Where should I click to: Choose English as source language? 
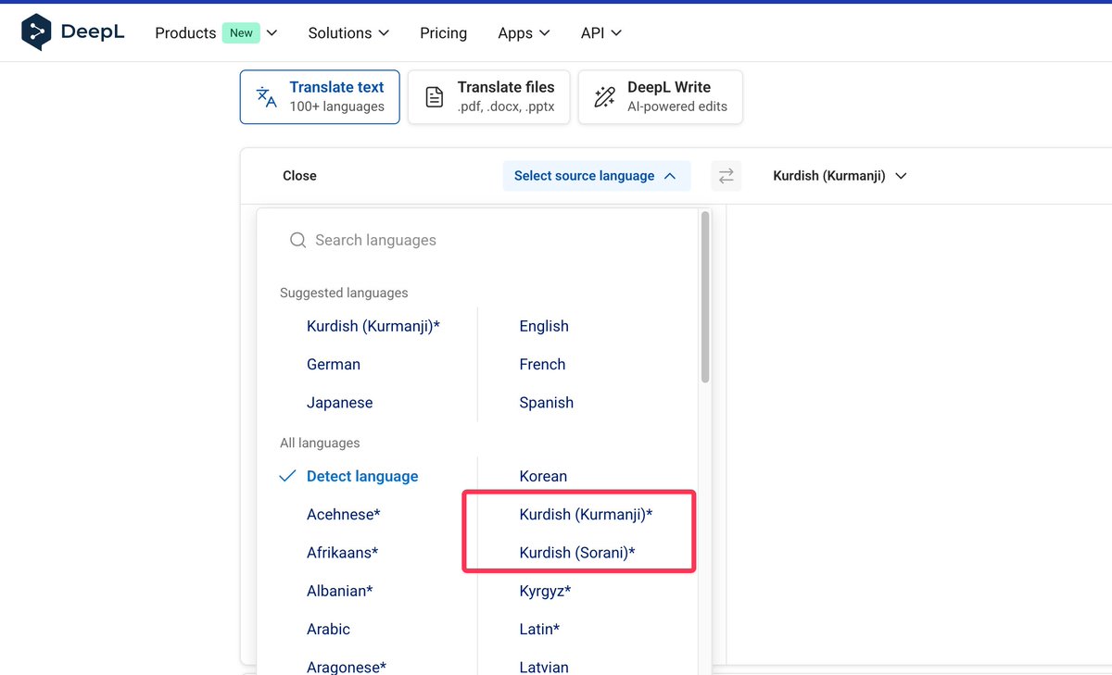tap(544, 326)
